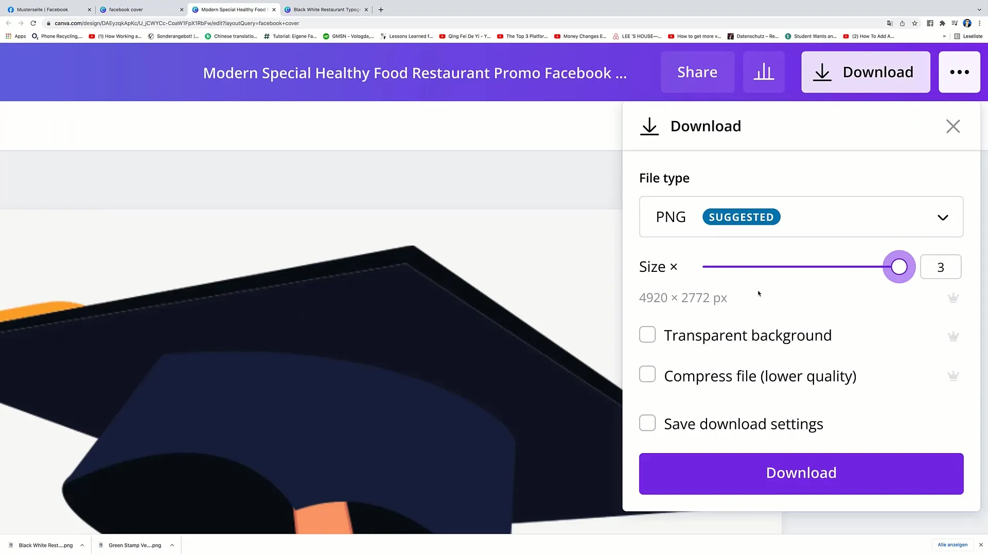
Task: Click the crown icon beside Transparent background
Action: [953, 336]
